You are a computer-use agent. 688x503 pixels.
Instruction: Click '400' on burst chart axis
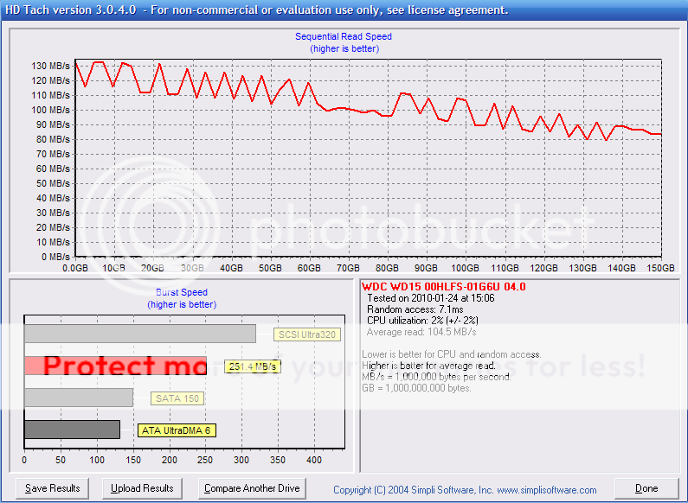pyautogui.click(x=314, y=460)
